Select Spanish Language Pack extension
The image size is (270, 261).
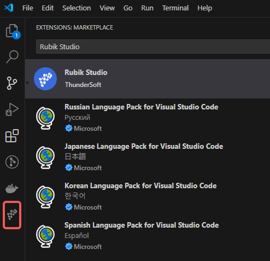148,236
